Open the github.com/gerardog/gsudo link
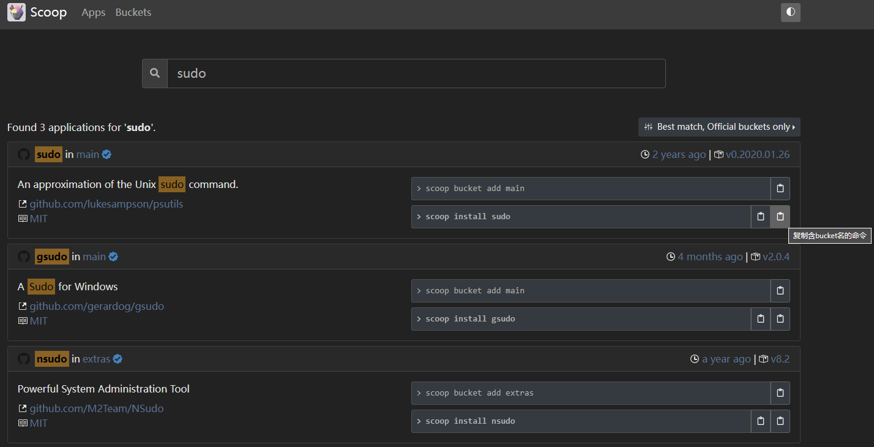Viewport: 874px width, 447px height. (x=97, y=306)
